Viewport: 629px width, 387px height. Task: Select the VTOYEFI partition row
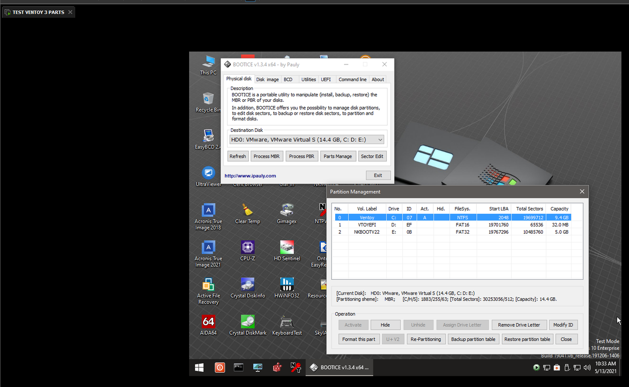pos(453,225)
